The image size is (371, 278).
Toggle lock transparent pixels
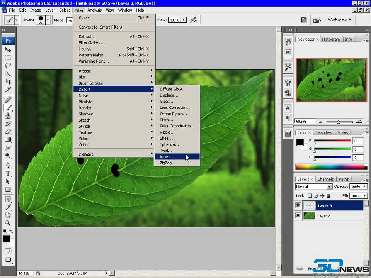(x=310, y=196)
